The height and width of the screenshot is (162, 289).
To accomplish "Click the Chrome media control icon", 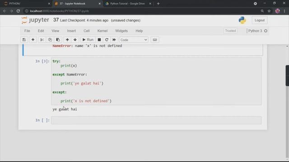I will click(255, 4).
